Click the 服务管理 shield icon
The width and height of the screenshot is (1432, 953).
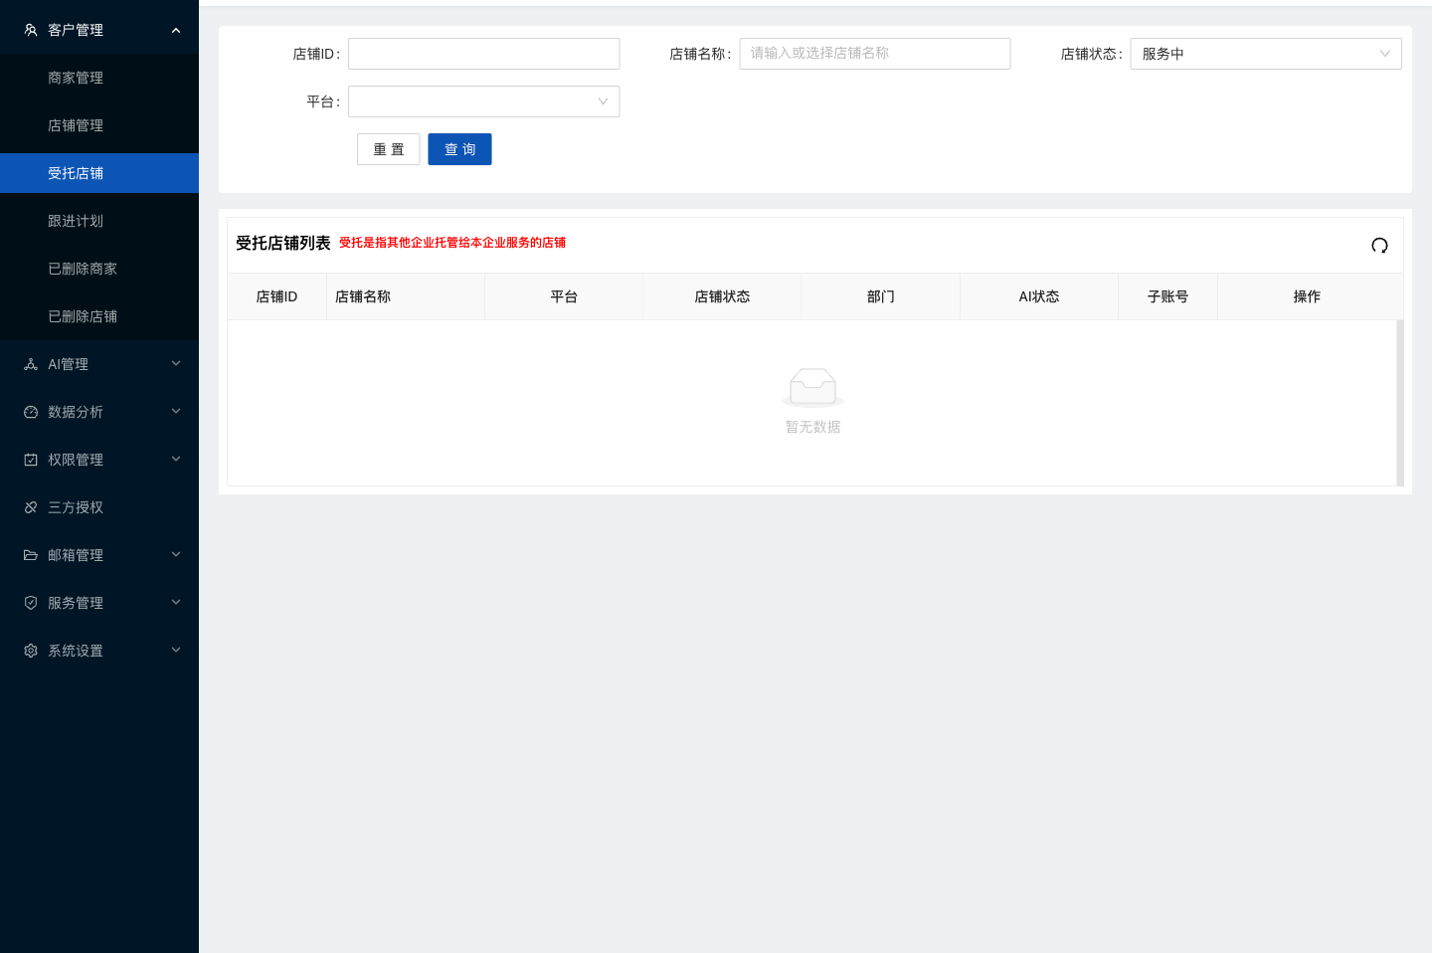pos(31,603)
